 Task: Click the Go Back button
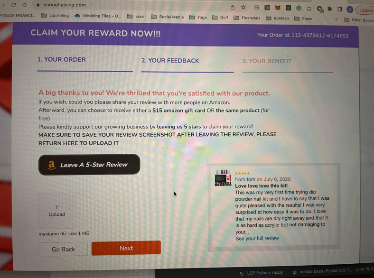point(63,249)
